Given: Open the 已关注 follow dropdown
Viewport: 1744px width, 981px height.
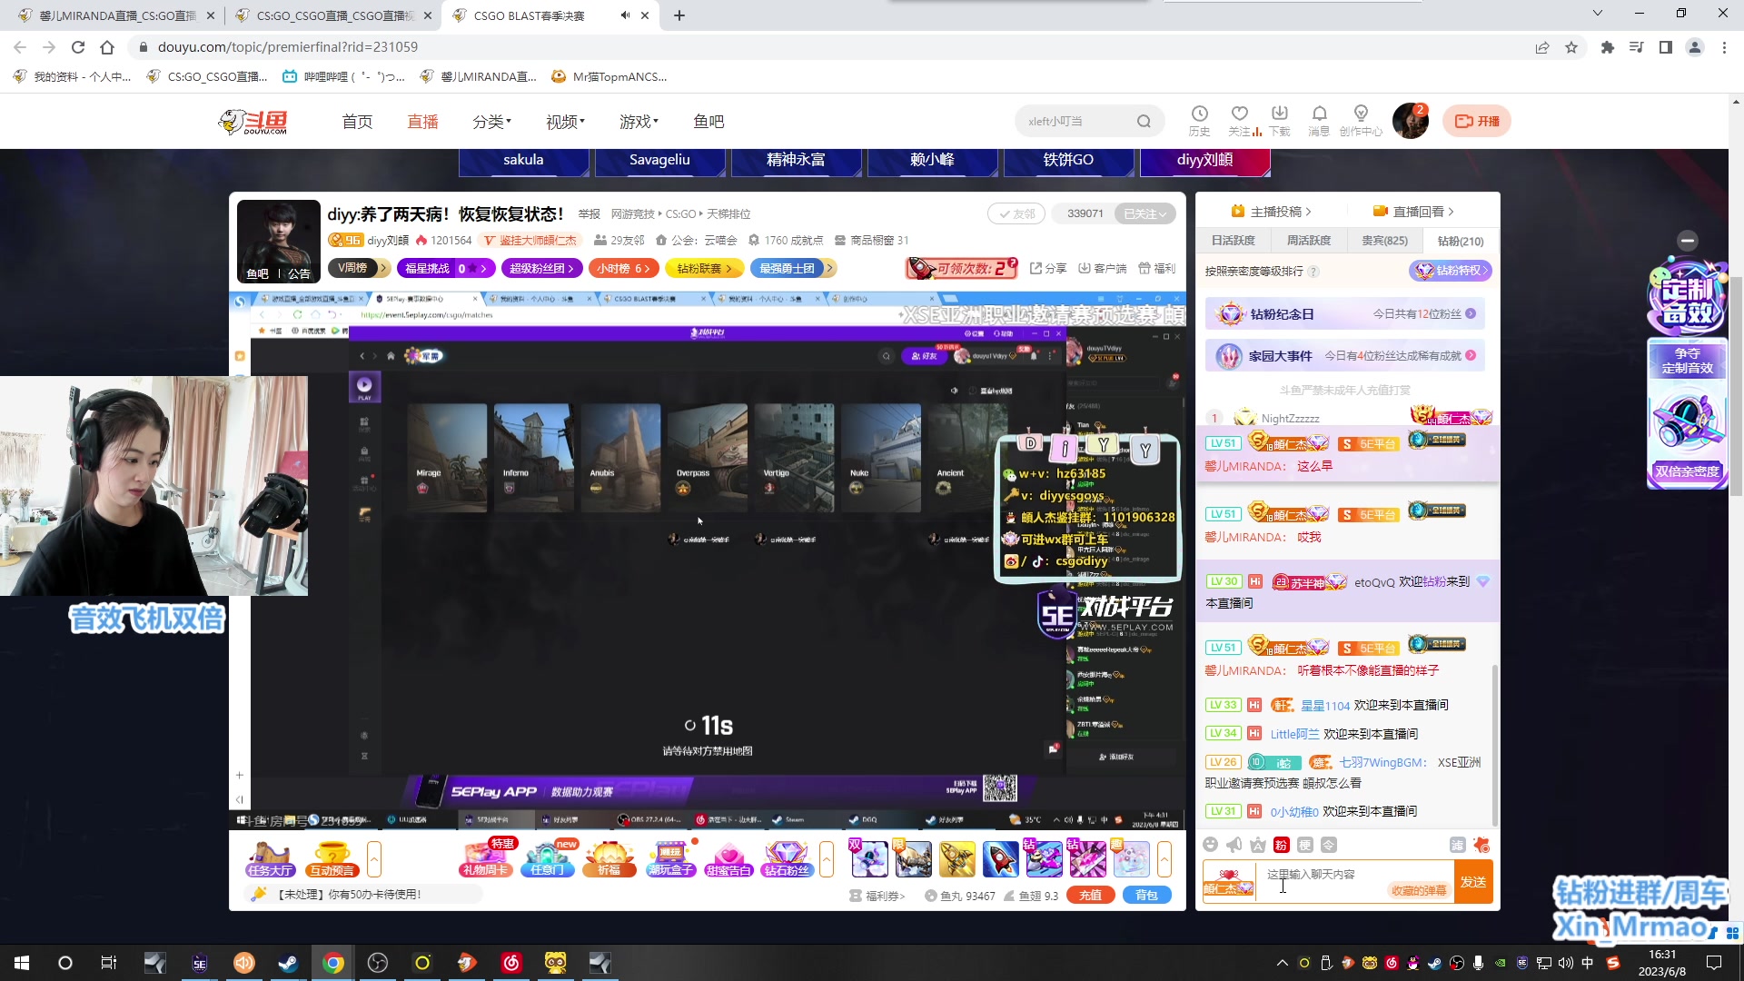Looking at the screenshot, I should point(1144,213).
